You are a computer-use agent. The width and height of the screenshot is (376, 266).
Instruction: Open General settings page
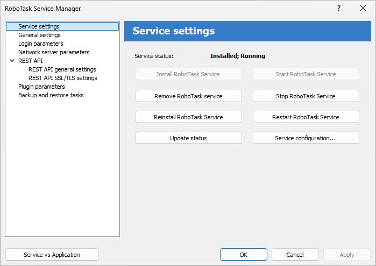coord(39,35)
